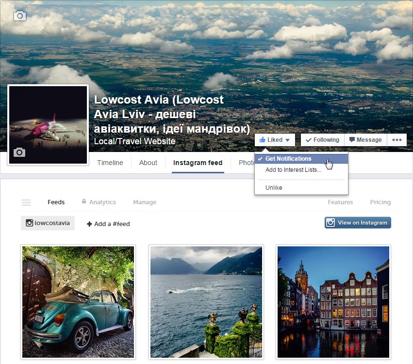This screenshot has height=364, width=413.
Task: Click the Lowcost Avia page title
Action: click(x=172, y=114)
